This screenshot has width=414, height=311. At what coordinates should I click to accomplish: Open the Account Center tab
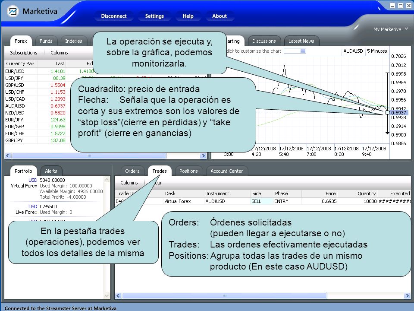(x=226, y=171)
